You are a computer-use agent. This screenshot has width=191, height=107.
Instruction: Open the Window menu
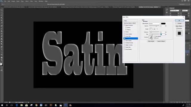pyautogui.click(x=41, y=1)
